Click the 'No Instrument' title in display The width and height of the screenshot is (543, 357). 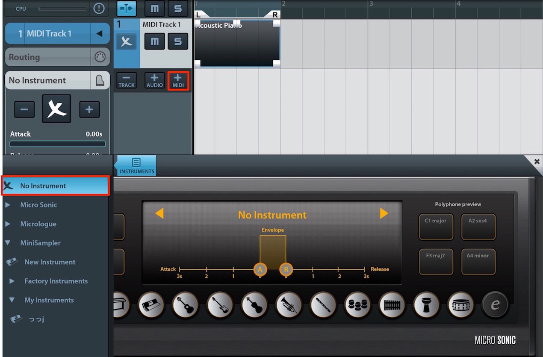tap(272, 215)
